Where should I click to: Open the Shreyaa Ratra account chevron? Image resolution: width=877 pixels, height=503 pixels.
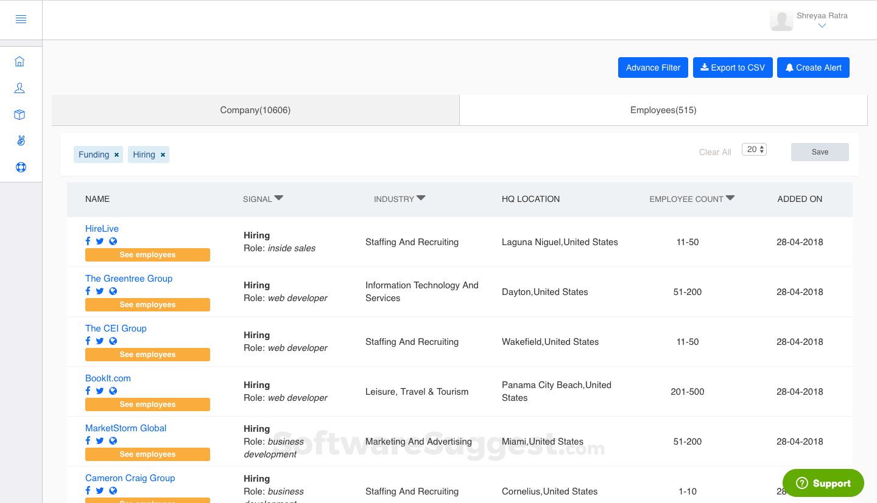coord(822,26)
